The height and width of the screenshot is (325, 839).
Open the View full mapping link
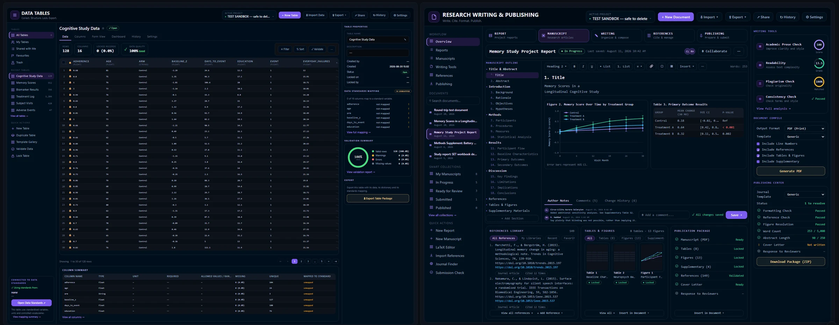[358, 133]
